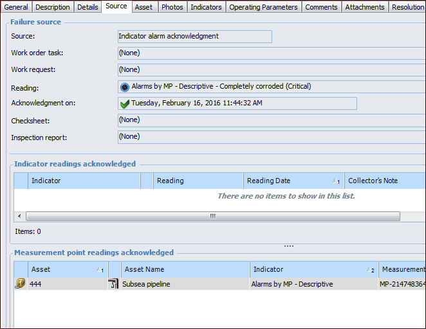View the Attachments tab

(365, 7)
